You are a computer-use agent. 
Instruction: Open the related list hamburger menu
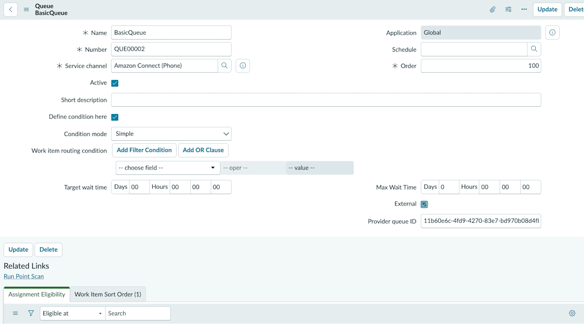pyautogui.click(x=15, y=313)
